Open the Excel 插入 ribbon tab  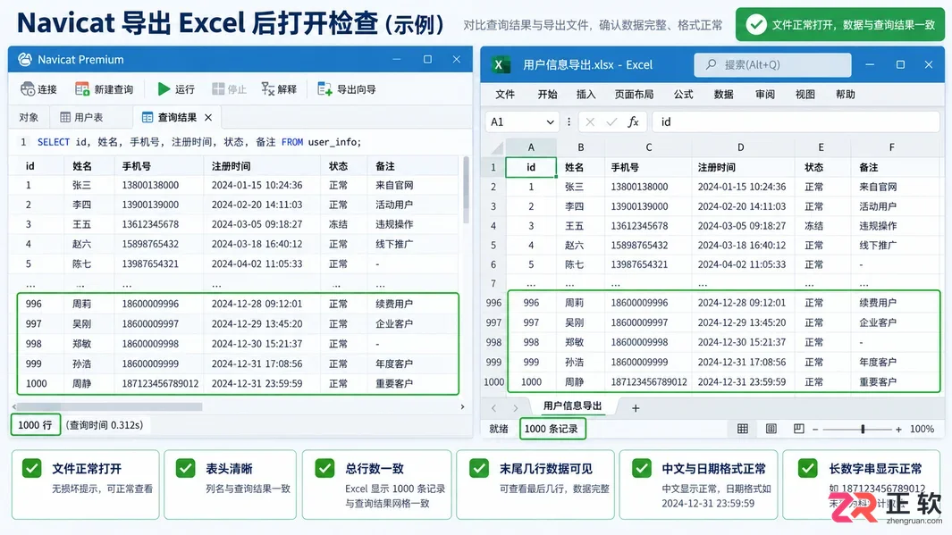(586, 94)
